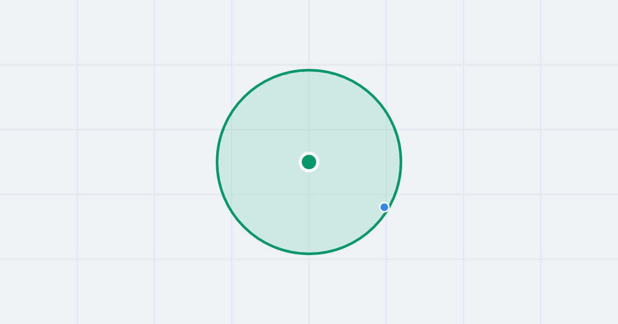The height and width of the screenshot is (324, 618).
Task: Click the blank canvas beneath the circle's bottom
Action: (309, 288)
